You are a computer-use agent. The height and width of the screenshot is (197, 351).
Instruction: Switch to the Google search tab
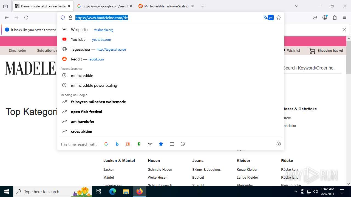(x=105, y=6)
